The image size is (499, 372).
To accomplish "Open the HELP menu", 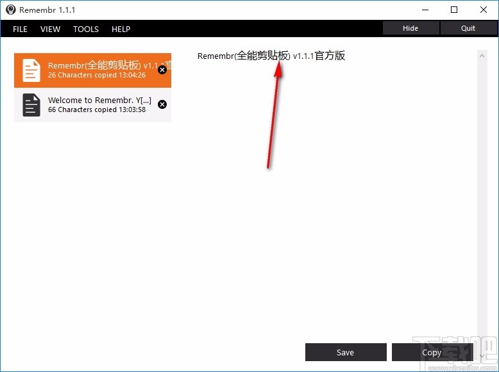I will (121, 29).
